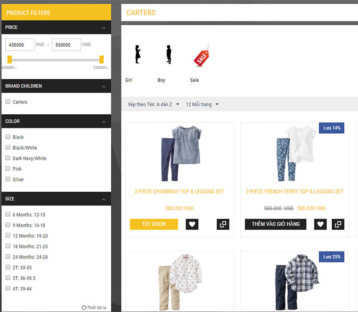Collapse the COLOR filter section chevron
This screenshot has width=358, height=312.
104,122
